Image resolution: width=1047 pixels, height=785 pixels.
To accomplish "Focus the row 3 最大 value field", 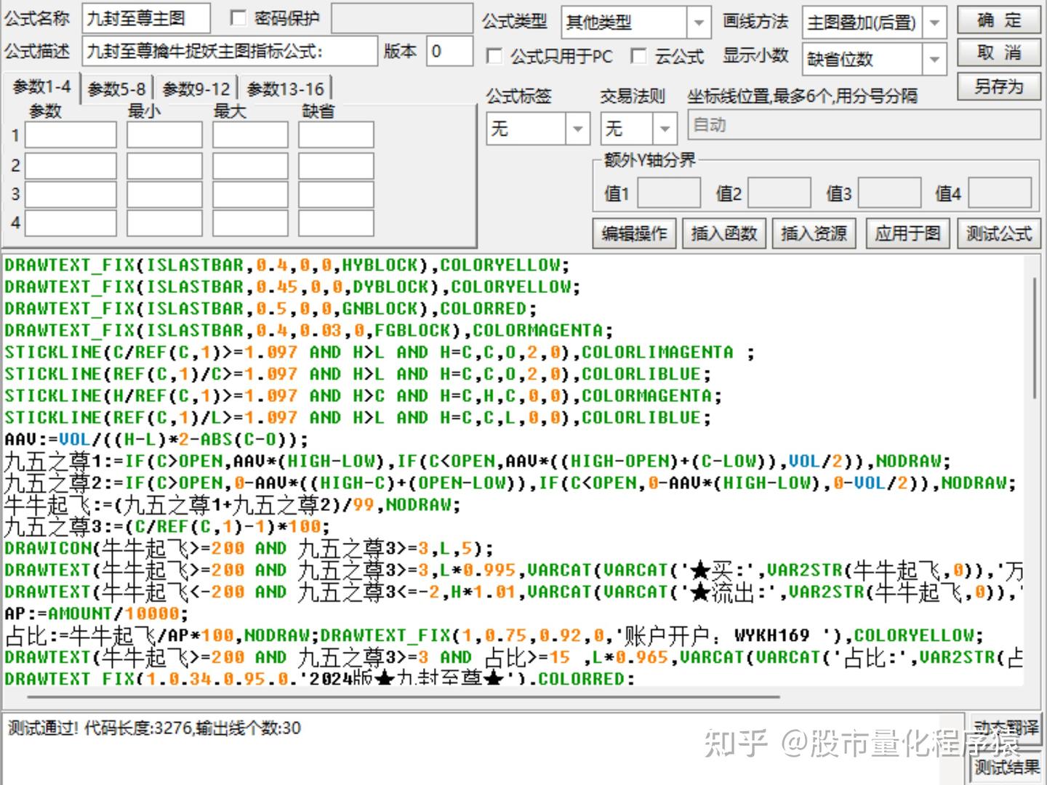I will point(250,194).
